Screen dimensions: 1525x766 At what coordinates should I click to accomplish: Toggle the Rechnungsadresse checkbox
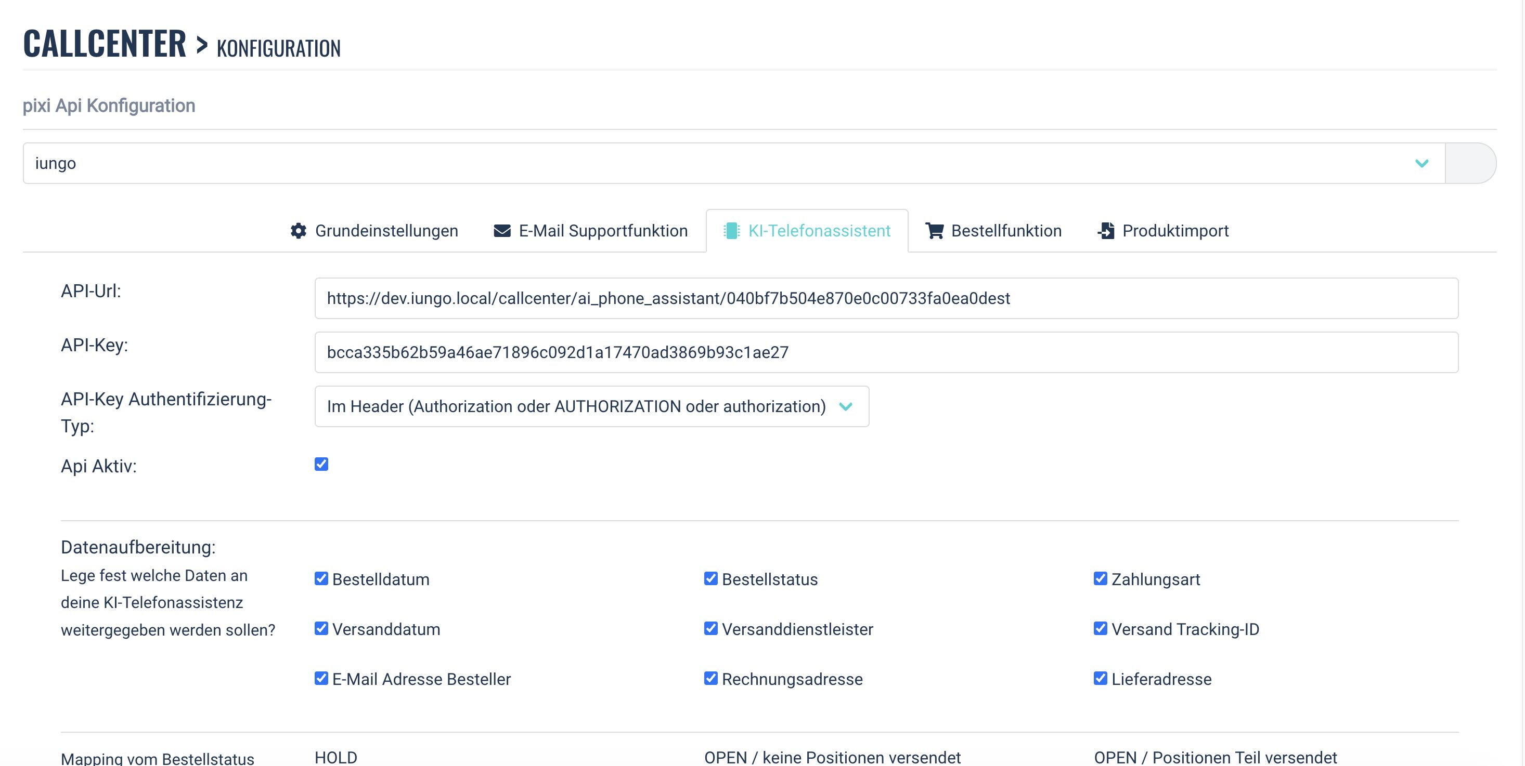coord(711,679)
